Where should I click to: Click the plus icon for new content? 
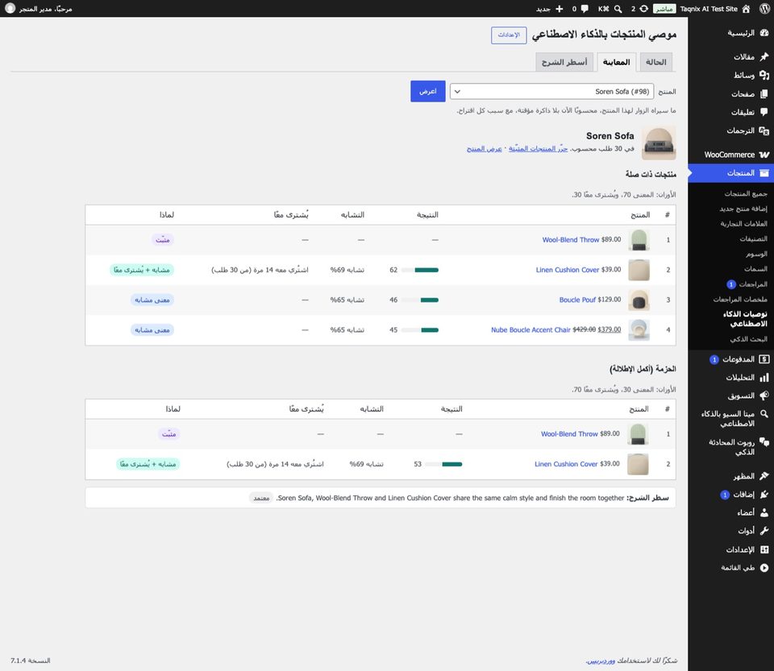tap(559, 8)
